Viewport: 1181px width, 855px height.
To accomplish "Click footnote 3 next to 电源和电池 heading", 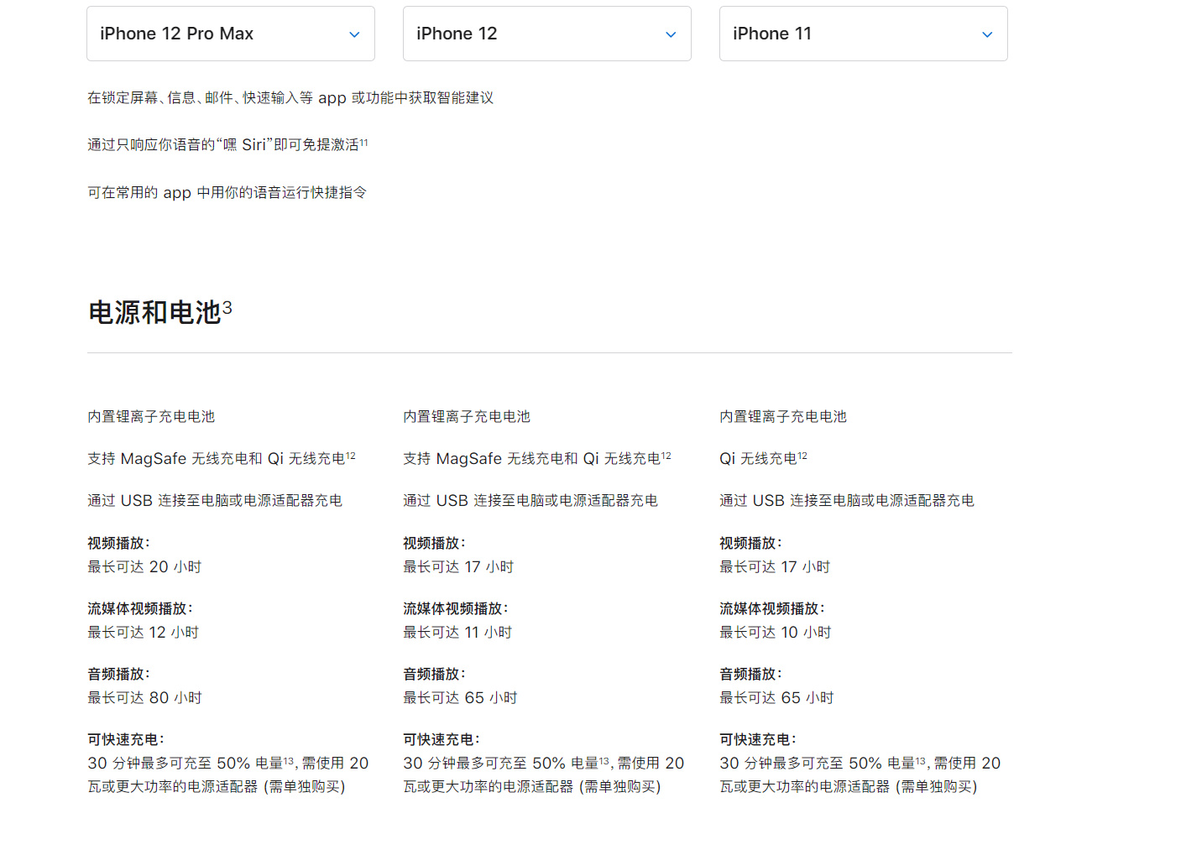I will 227,307.
